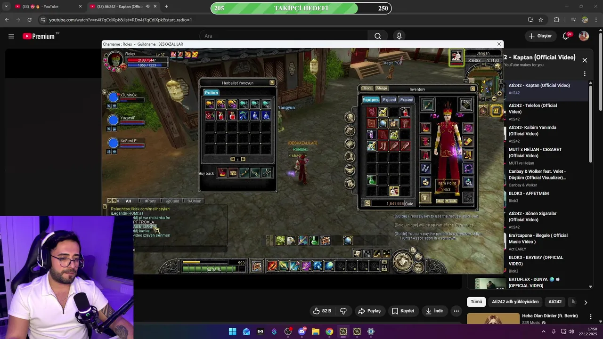
Task: Select the red grapes item in shop
Action: pyautogui.click(x=210, y=115)
